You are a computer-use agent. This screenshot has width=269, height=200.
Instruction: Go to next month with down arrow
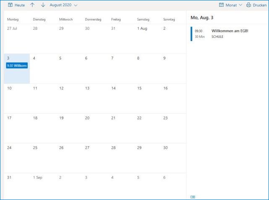(43, 5)
